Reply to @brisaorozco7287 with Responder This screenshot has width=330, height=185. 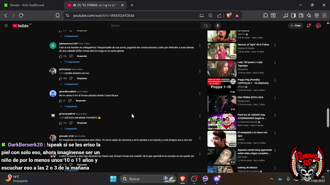coord(82,56)
